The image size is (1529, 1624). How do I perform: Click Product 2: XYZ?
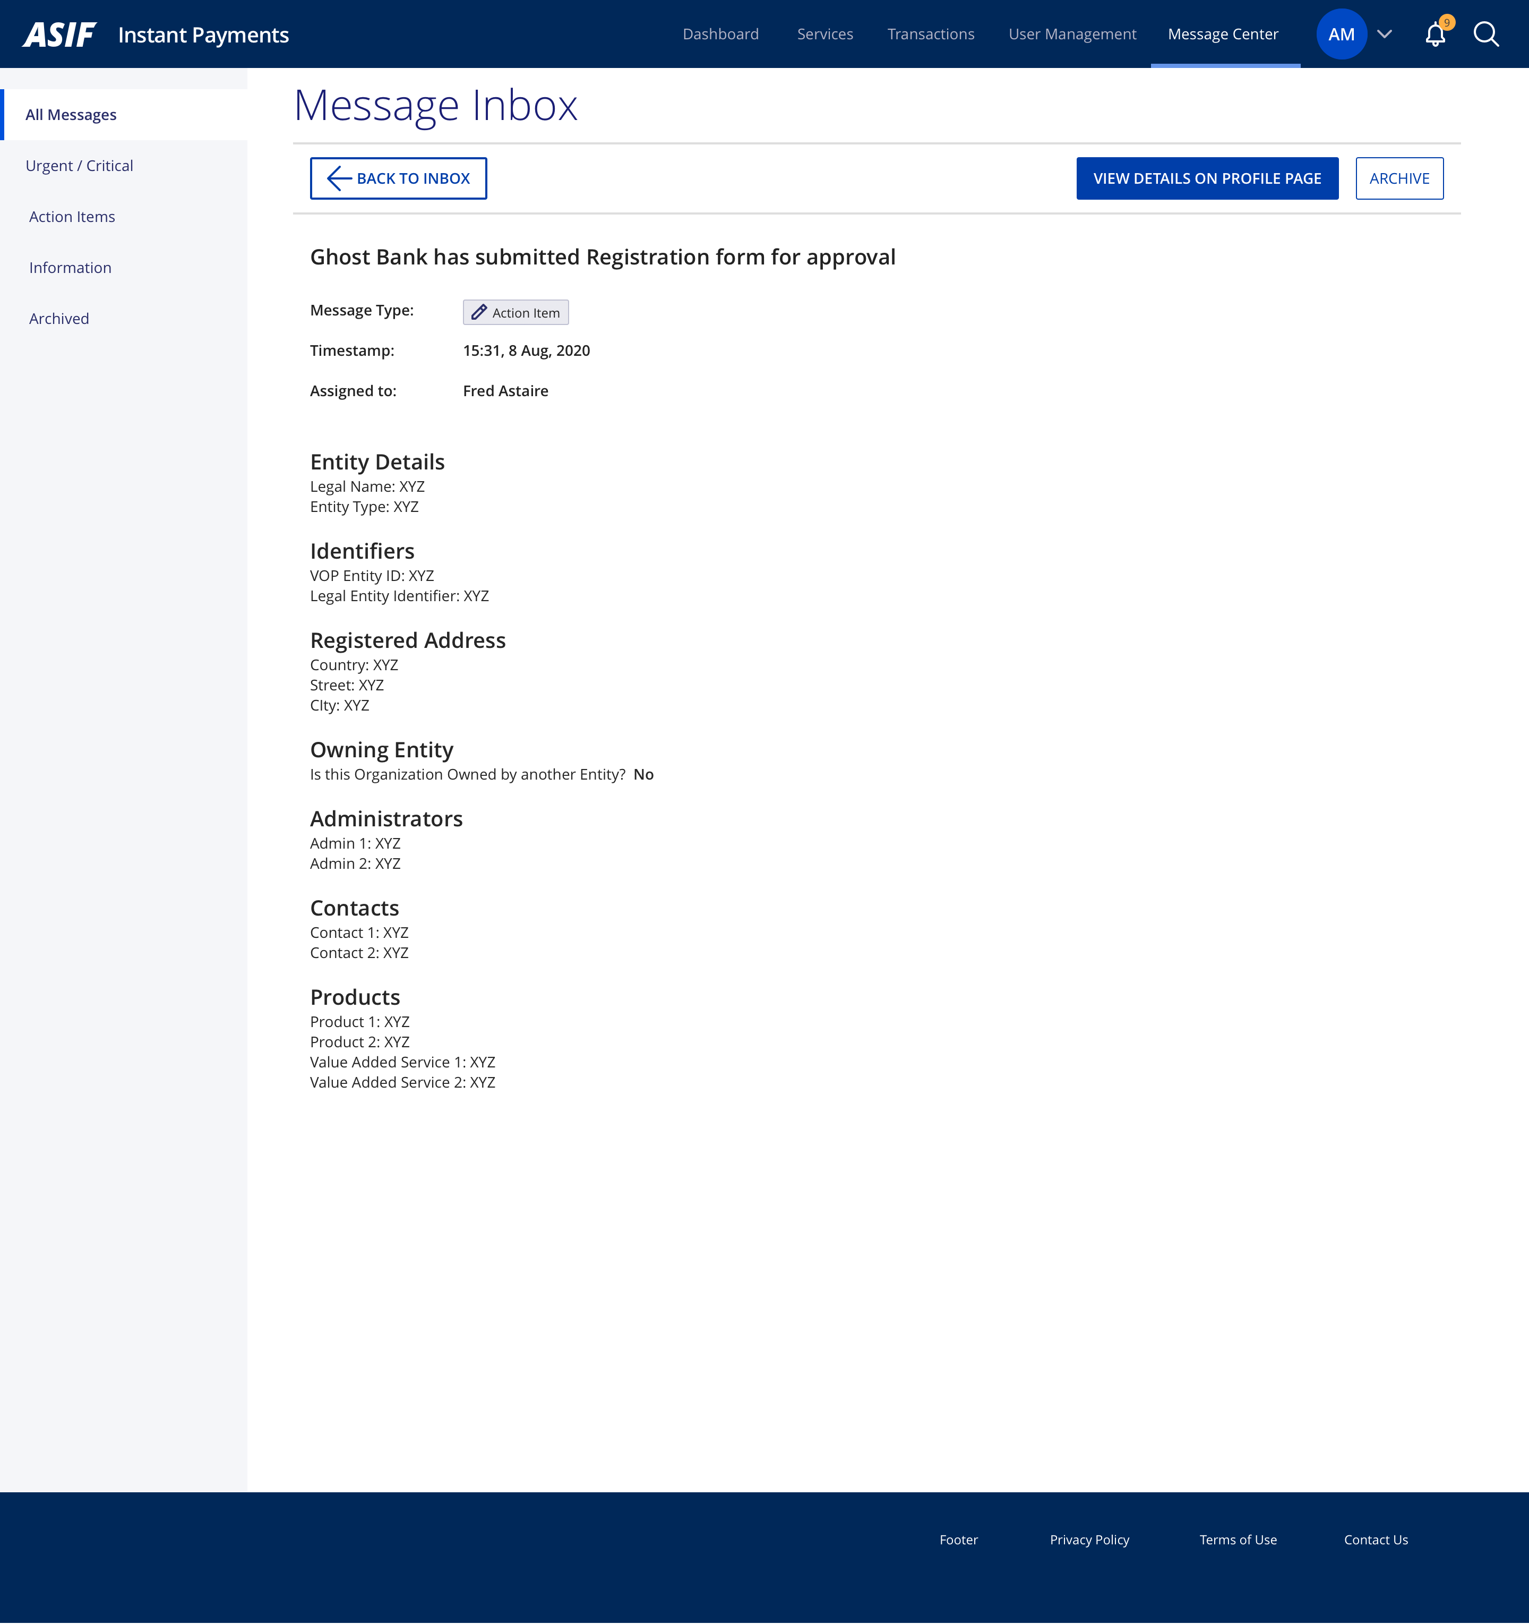coord(359,1042)
